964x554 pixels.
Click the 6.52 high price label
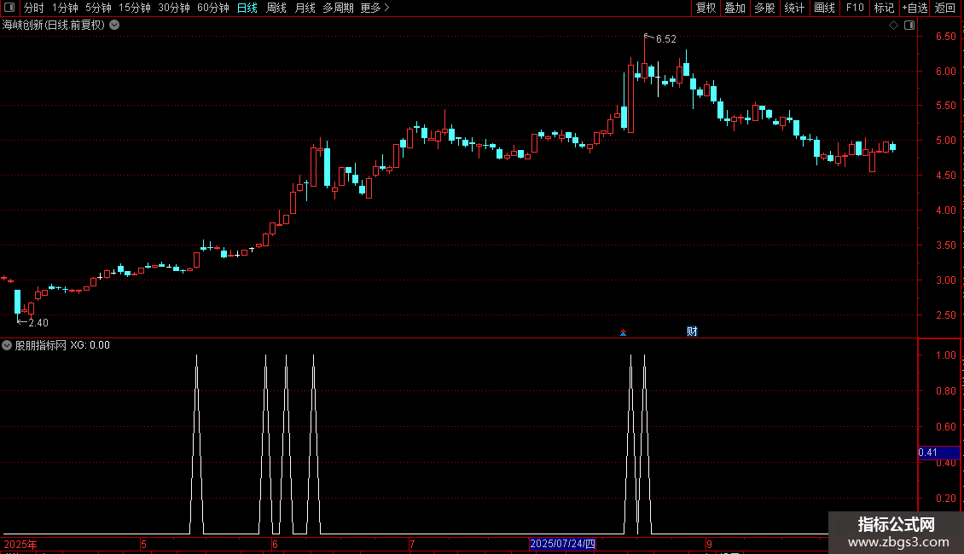(x=665, y=39)
